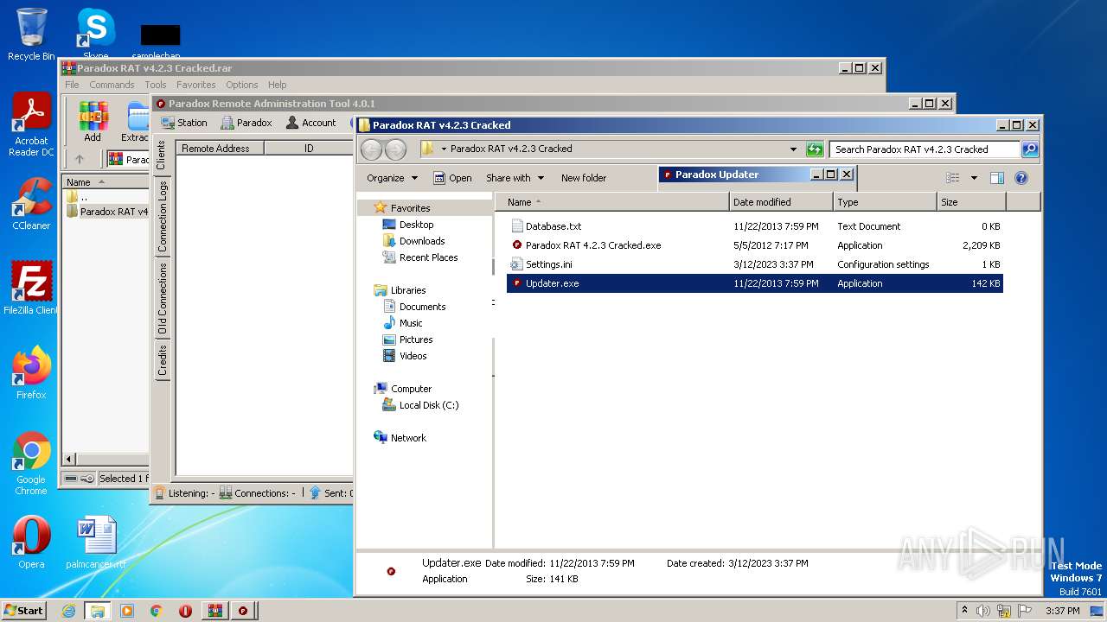This screenshot has height=622, width=1107.
Task: Open the Recycle Bin desktop icon
Action: tap(31, 35)
